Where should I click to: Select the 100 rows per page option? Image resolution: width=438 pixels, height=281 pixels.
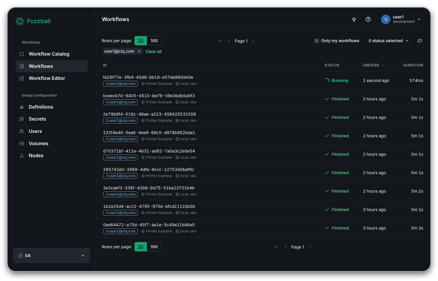(x=154, y=41)
